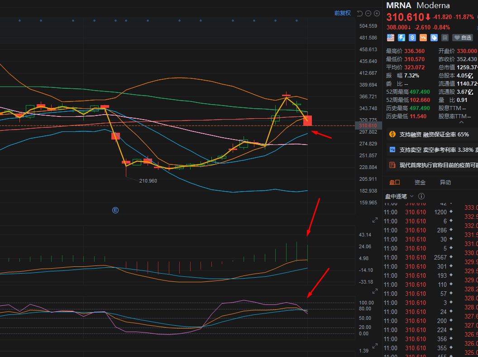Click the 210.960 low price label

click(148, 181)
